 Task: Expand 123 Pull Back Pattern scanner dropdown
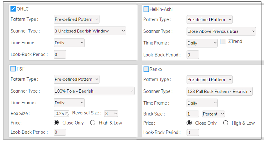(220, 91)
